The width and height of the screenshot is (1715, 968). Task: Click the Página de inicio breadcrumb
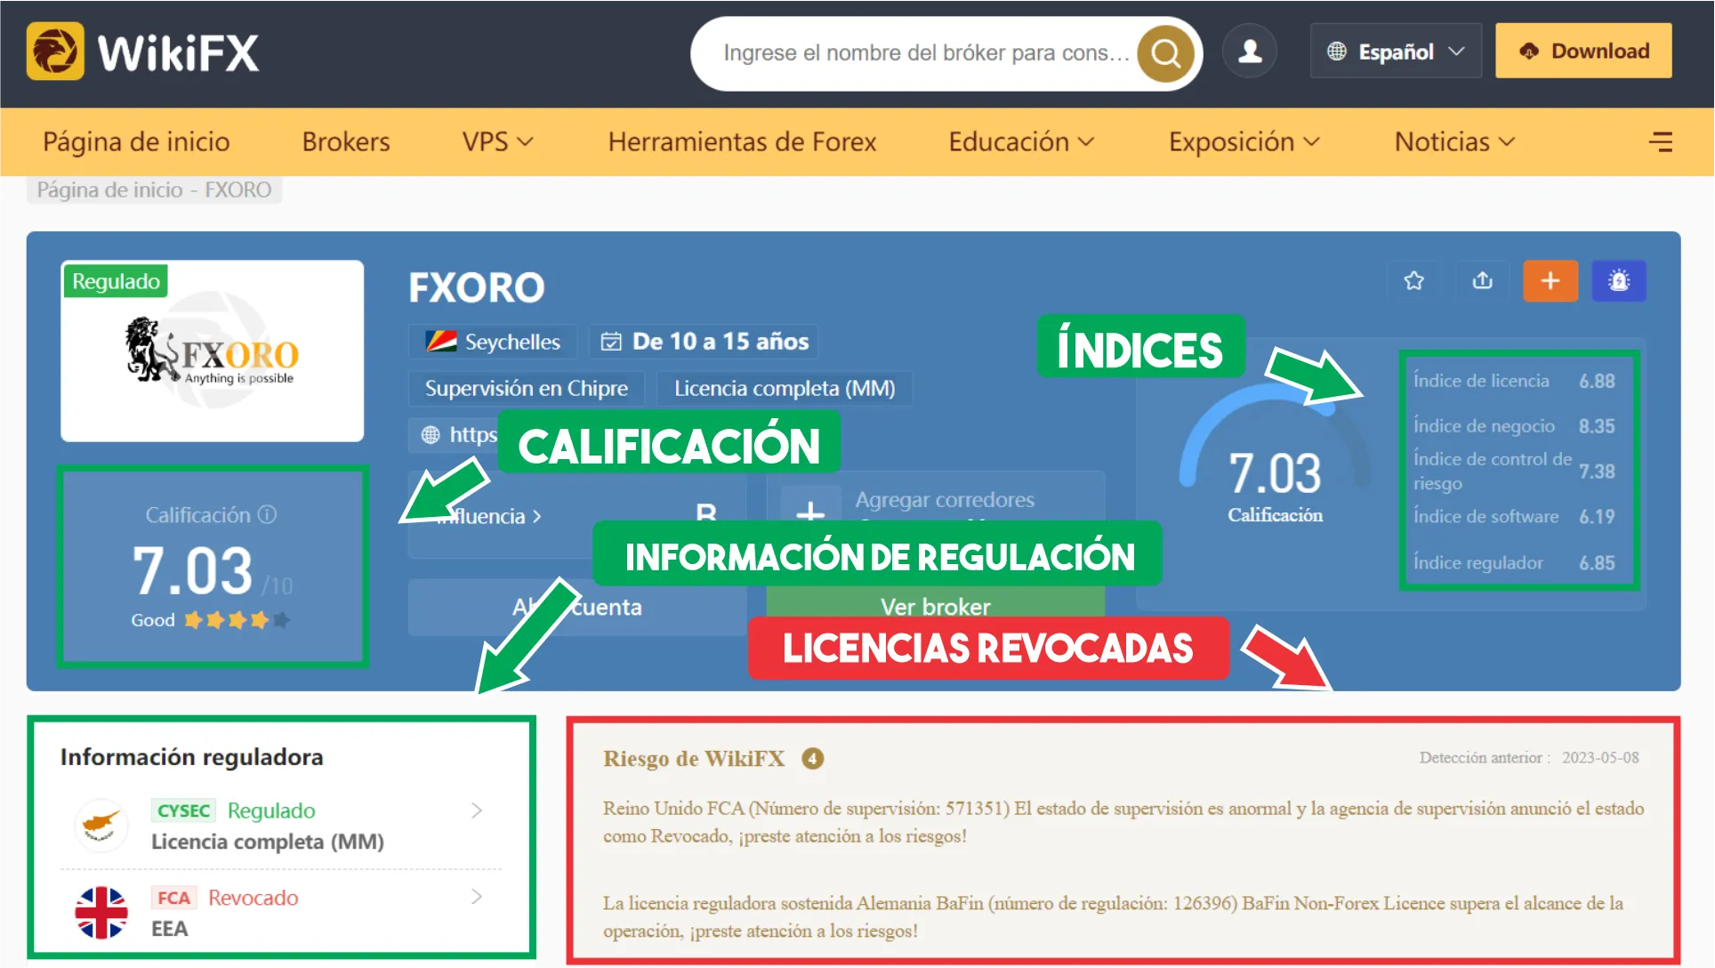click(x=109, y=190)
